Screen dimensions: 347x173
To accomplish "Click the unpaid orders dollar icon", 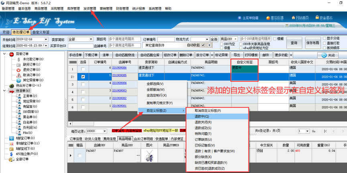I will click(18, 59).
